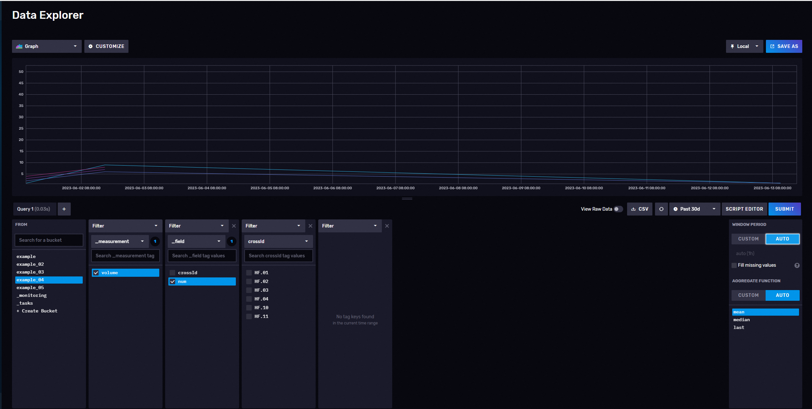
Task: Click the refresh icon button
Action: 661,209
